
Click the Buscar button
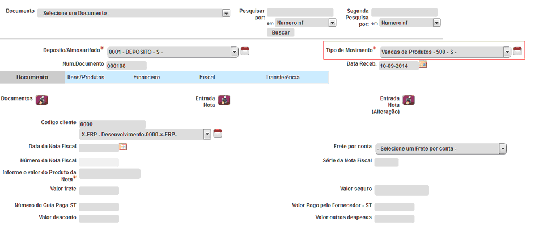click(x=281, y=32)
